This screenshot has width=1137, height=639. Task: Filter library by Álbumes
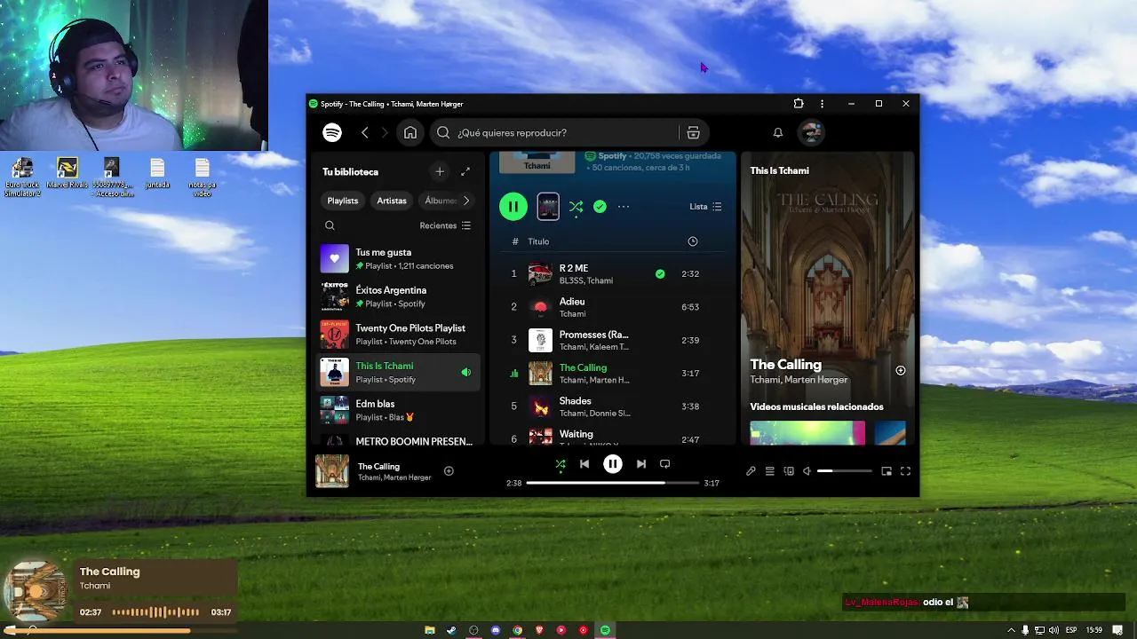click(x=441, y=201)
